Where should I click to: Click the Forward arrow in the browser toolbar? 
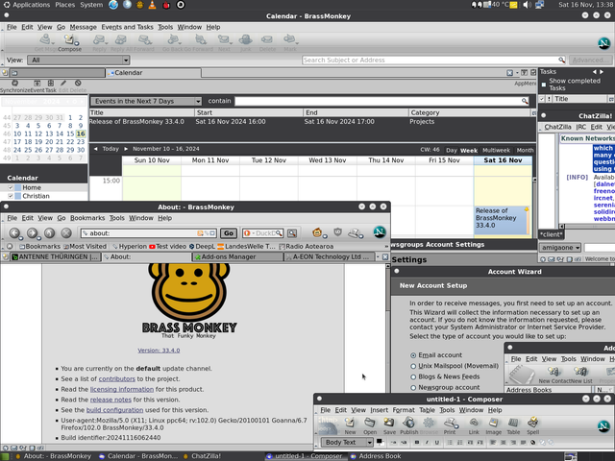(32, 232)
